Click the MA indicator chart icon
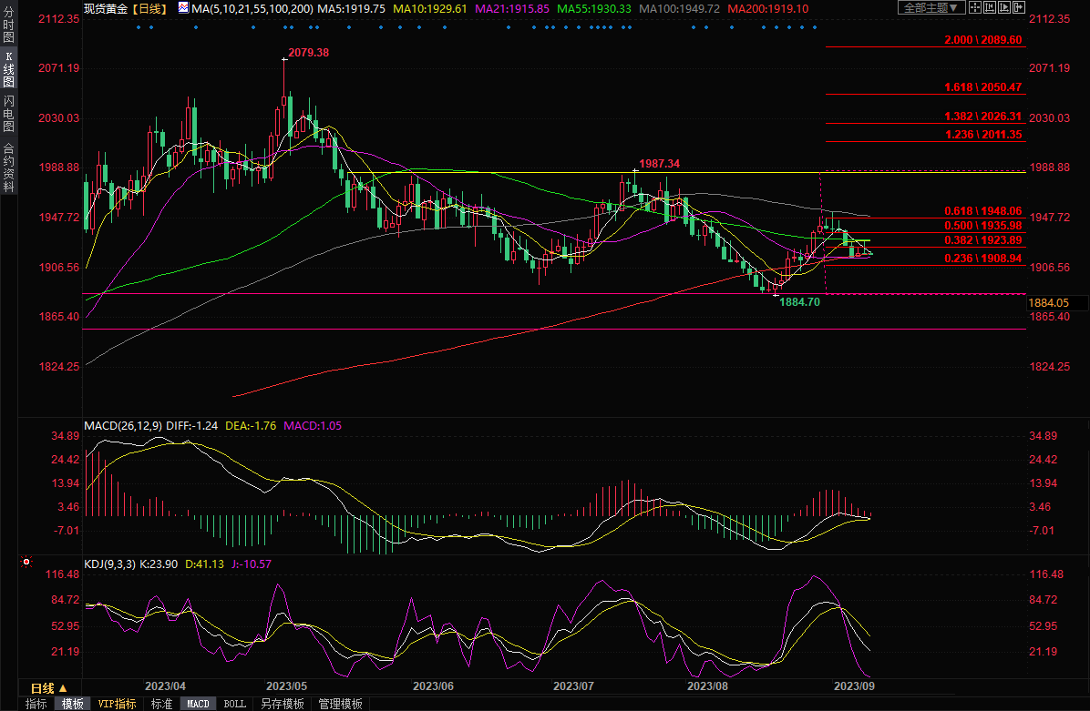The width and height of the screenshot is (1090, 711). tap(183, 8)
